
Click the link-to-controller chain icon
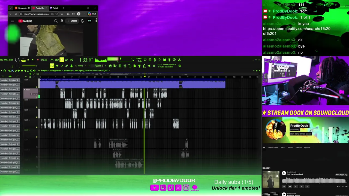coord(67,66)
